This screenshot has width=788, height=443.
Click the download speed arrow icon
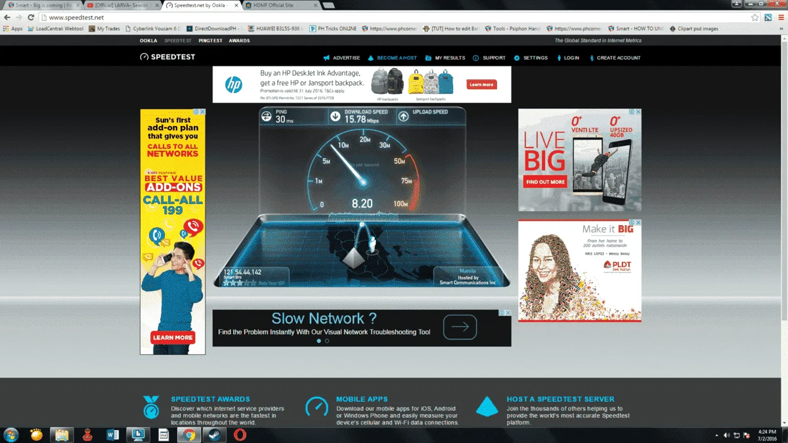[336, 116]
